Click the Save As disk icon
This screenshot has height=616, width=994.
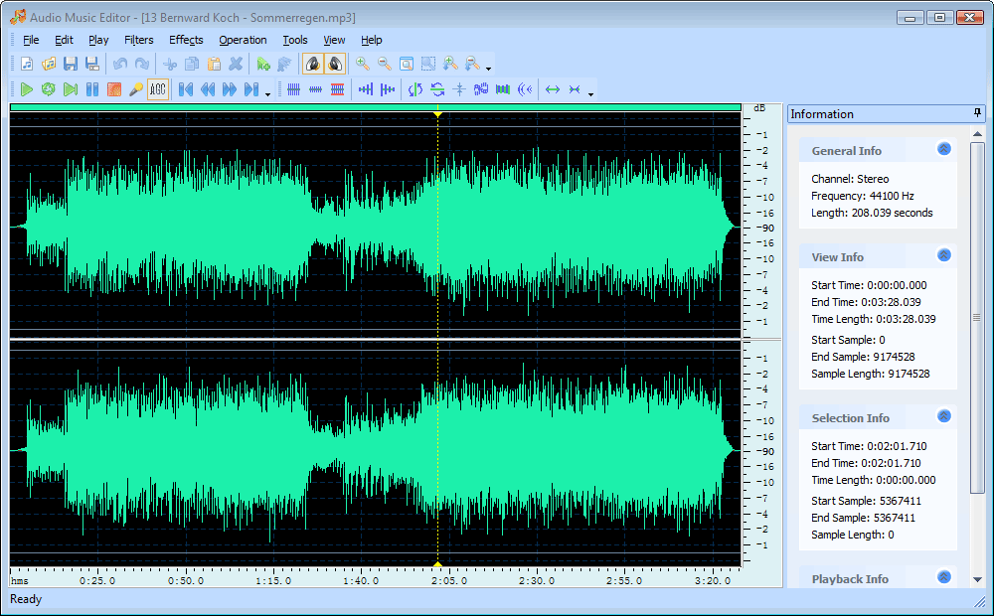(92, 64)
